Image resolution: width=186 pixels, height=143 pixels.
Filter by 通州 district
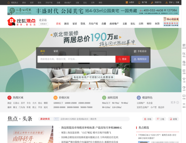point(9,107)
